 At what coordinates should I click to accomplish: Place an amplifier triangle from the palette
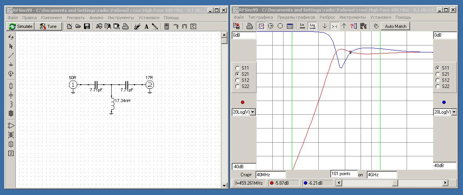click(x=11, y=125)
